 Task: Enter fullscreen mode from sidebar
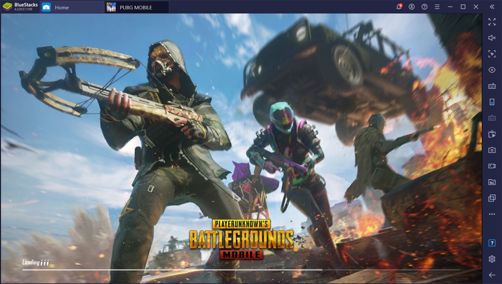[492, 22]
